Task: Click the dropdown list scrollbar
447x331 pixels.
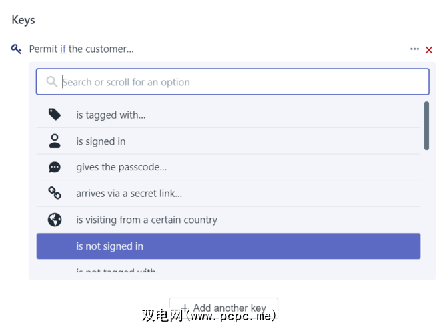Action: click(426, 125)
